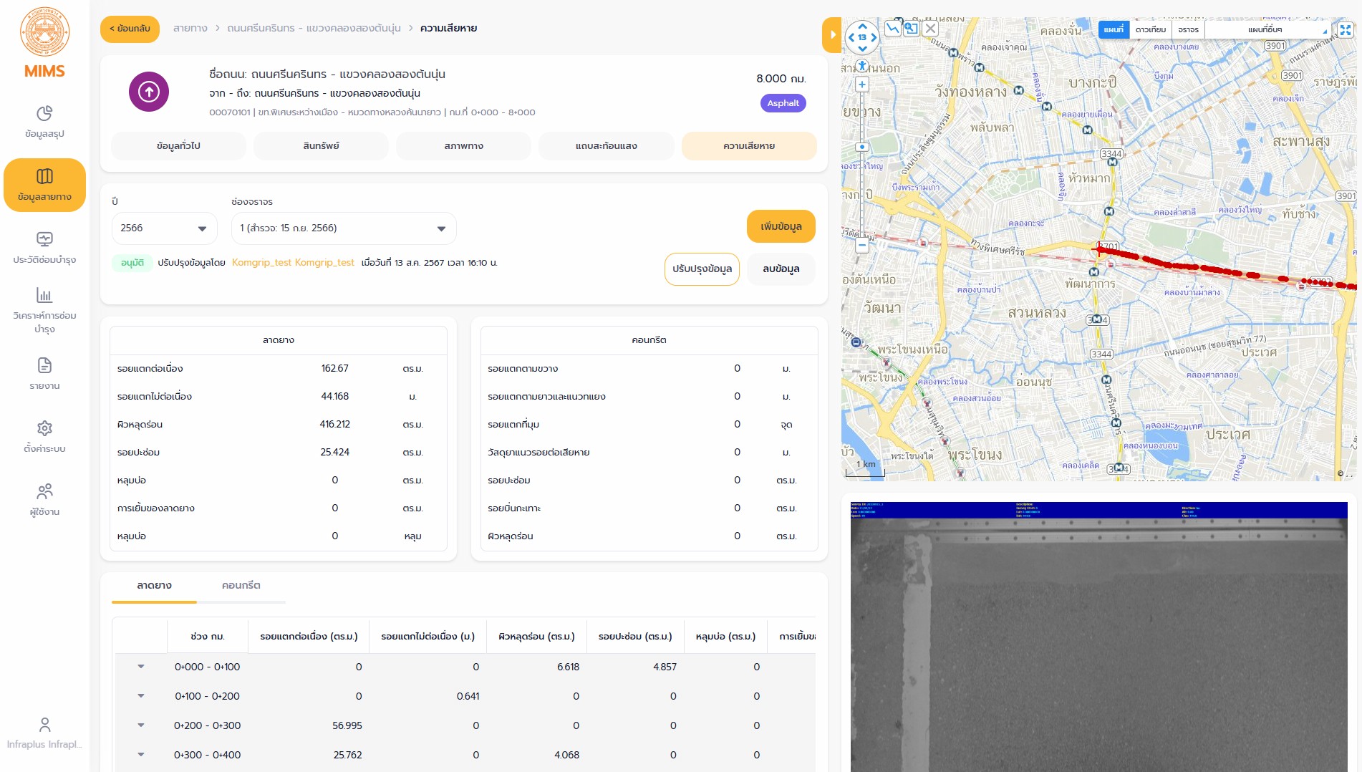Open street view pegman on map
This screenshot has width=1362, height=772.
click(x=862, y=66)
